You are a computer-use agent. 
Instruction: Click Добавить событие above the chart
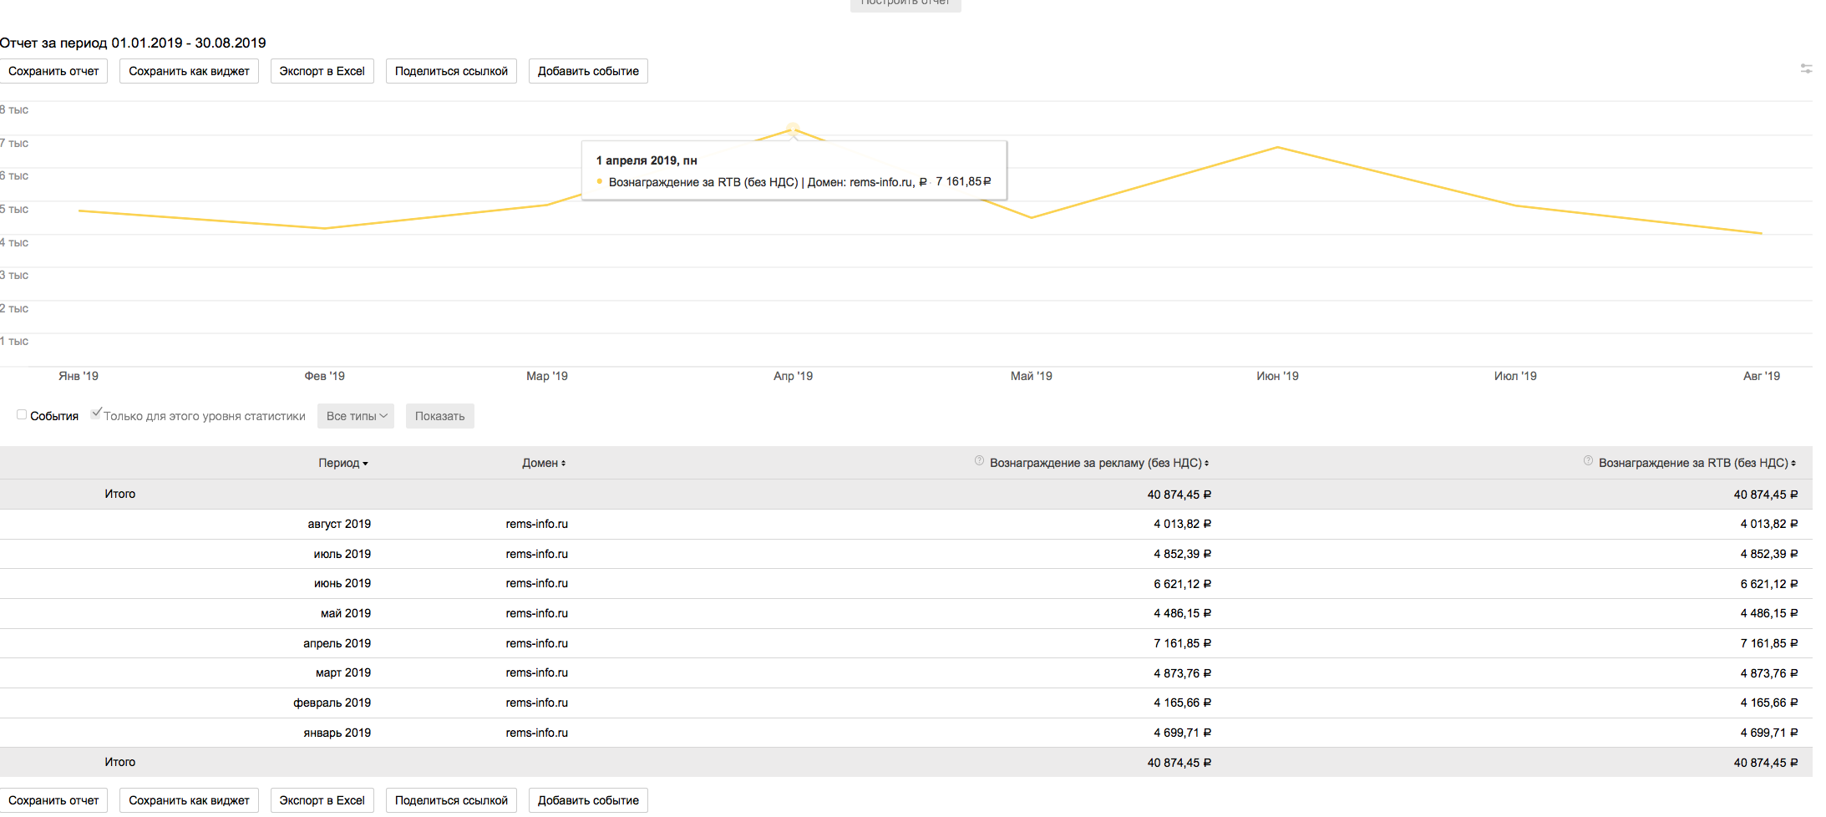coord(588,71)
